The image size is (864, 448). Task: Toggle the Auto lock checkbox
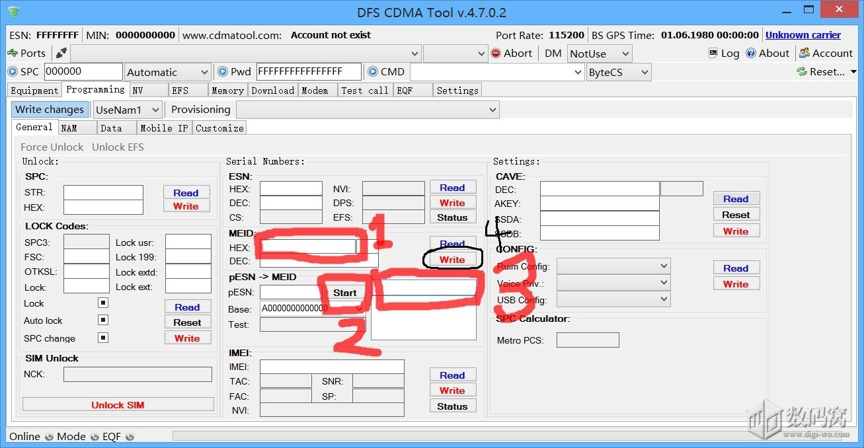tap(102, 320)
